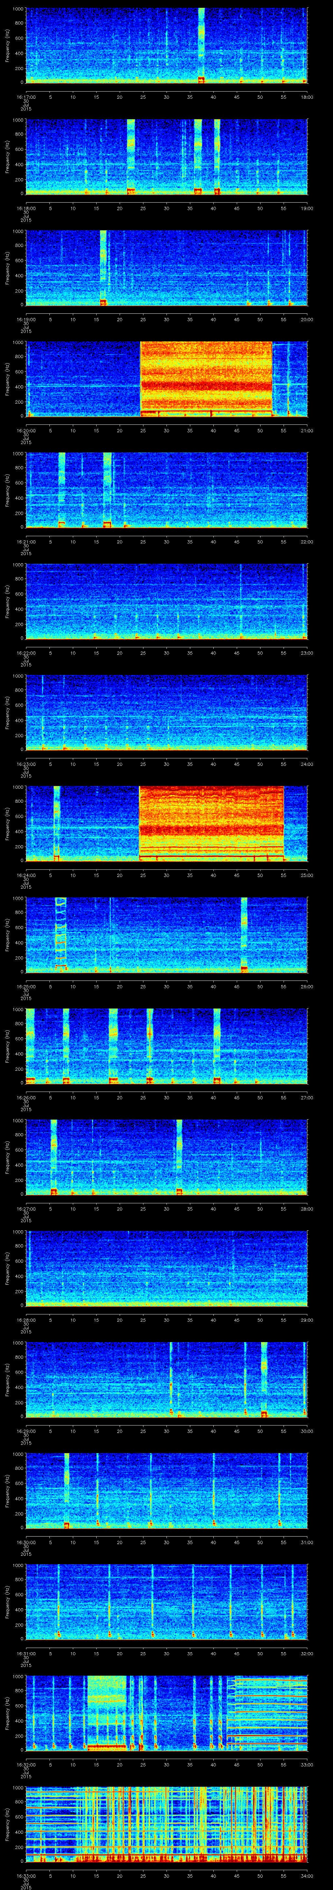The height and width of the screenshot is (1890, 333).
Task: Select the spectrogram starting at 16:26:00
Action: tap(166, 1046)
